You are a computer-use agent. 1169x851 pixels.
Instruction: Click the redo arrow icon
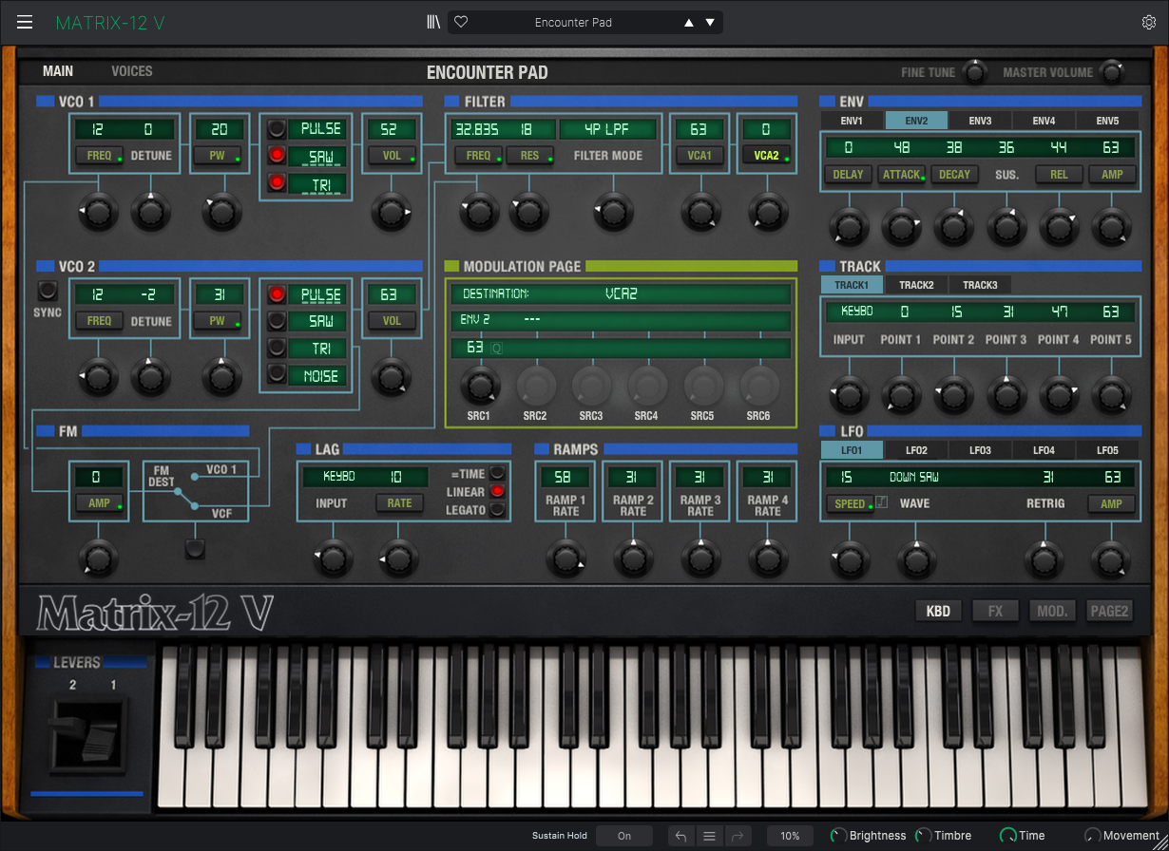coord(738,836)
